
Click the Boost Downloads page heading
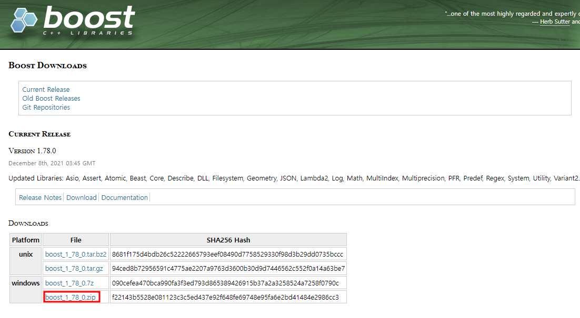pos(47,66)
